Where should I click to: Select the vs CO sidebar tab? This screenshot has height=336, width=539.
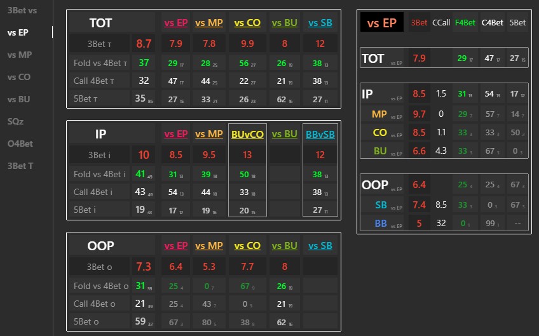19,77
